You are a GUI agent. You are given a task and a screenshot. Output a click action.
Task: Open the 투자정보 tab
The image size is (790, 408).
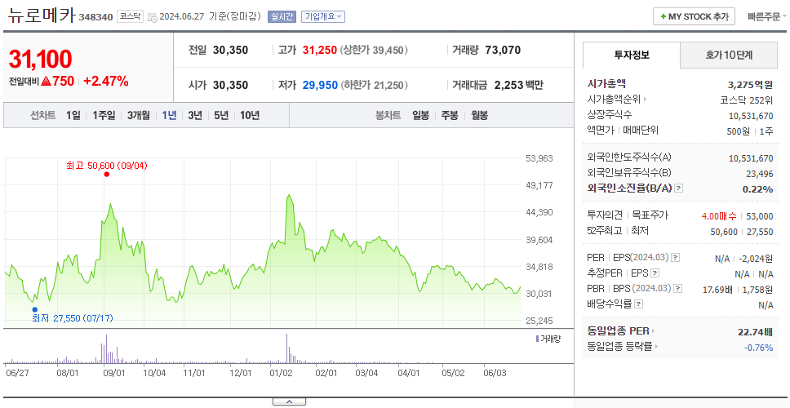(632, 55)
